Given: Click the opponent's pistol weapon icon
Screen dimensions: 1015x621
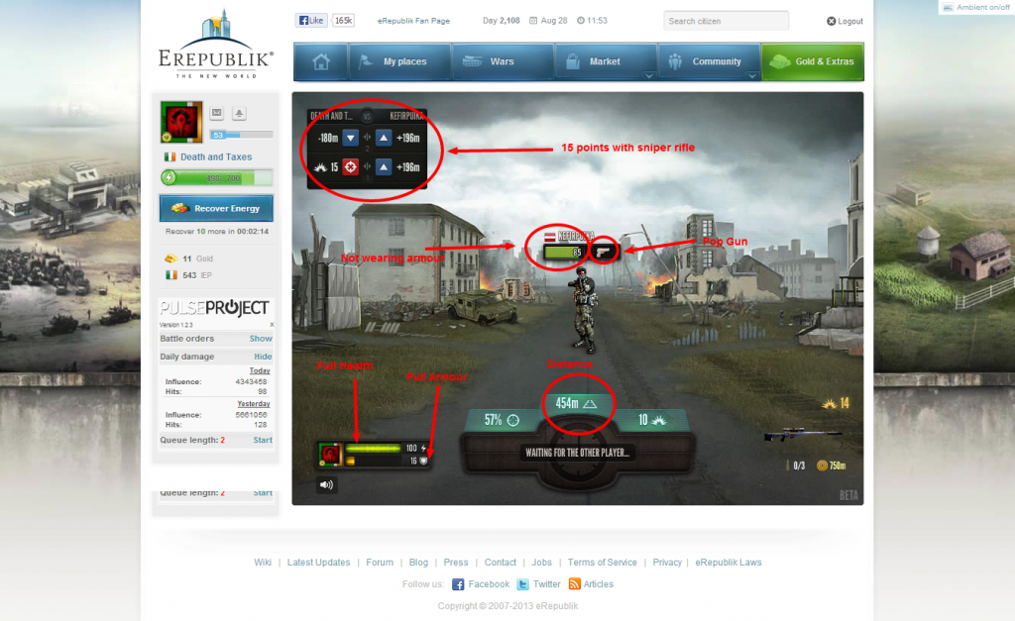Looking at the screenshot, I should (x=604, y=252).
